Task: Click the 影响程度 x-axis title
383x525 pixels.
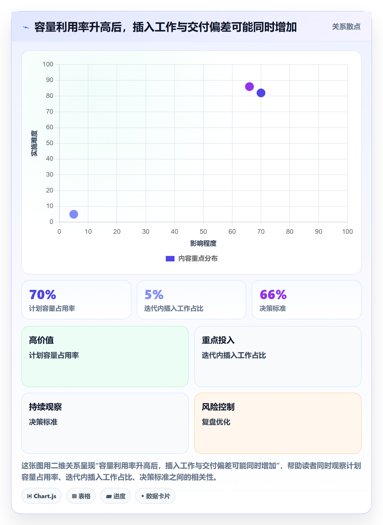Action: [203, 243]
